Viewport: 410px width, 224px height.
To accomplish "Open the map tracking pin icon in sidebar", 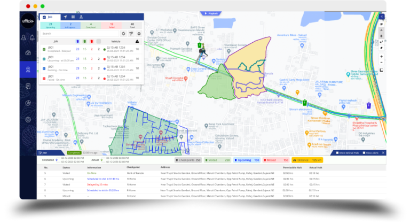I will coord(28,69).
